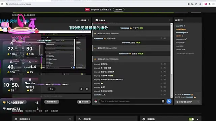Click the users panel person icon
216x121 pixels.
click(176, 20)
